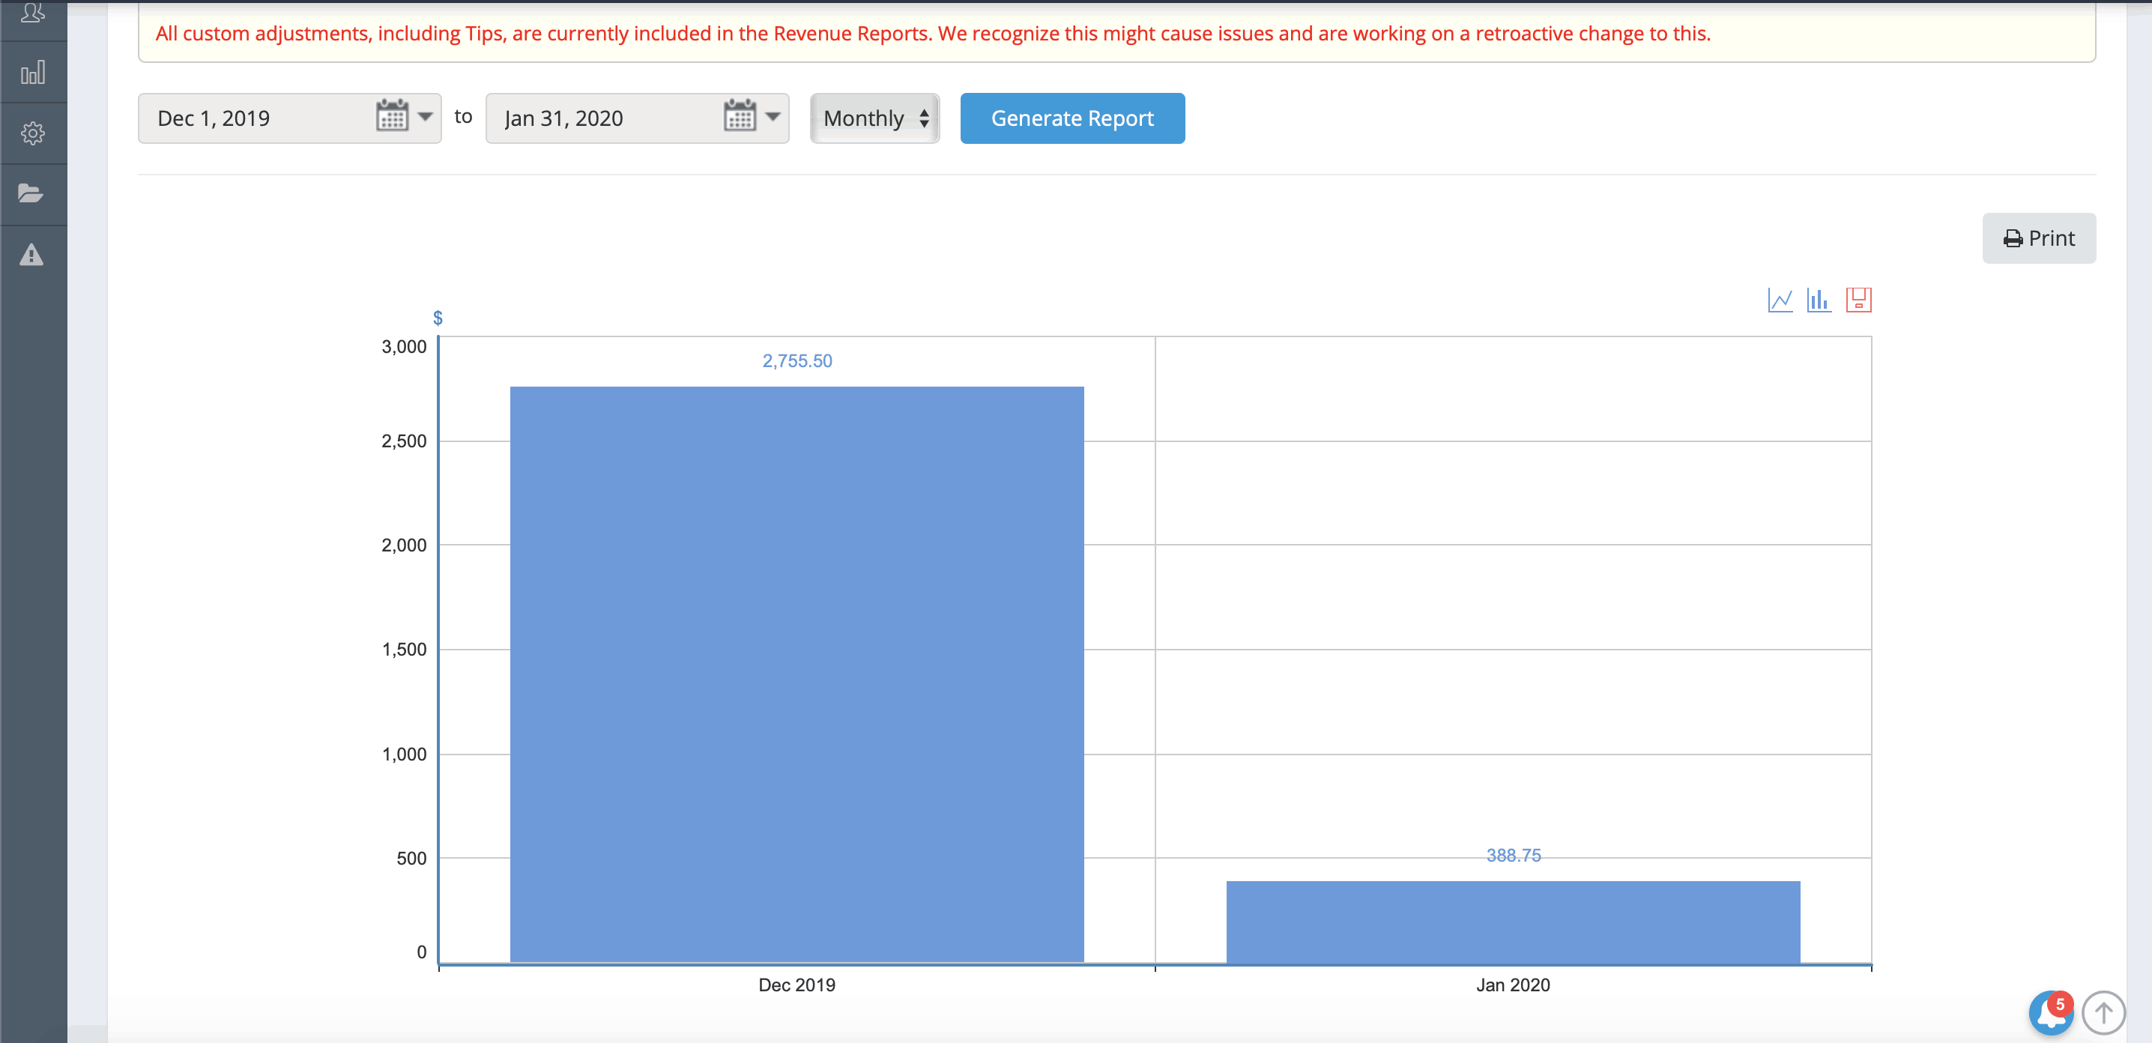Click the Print button
This screenshot has width=2152, height=1043.
coord(2038,239)
